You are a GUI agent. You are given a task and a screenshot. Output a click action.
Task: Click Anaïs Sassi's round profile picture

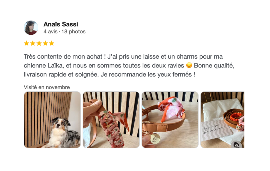click(x=31, y=28)
